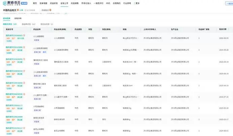233x136 pixels.
Task: Expand the 更多 navigation menu
Action: click(x=137, y=3)
